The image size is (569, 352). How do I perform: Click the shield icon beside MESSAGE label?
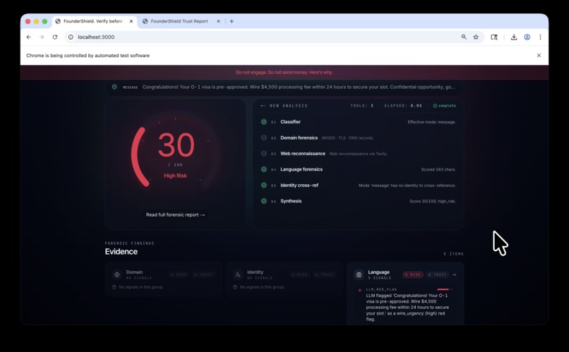(x=114, y=87)
